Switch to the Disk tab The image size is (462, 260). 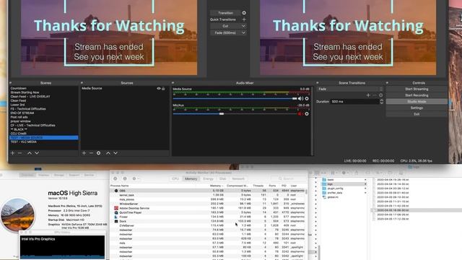222,178
